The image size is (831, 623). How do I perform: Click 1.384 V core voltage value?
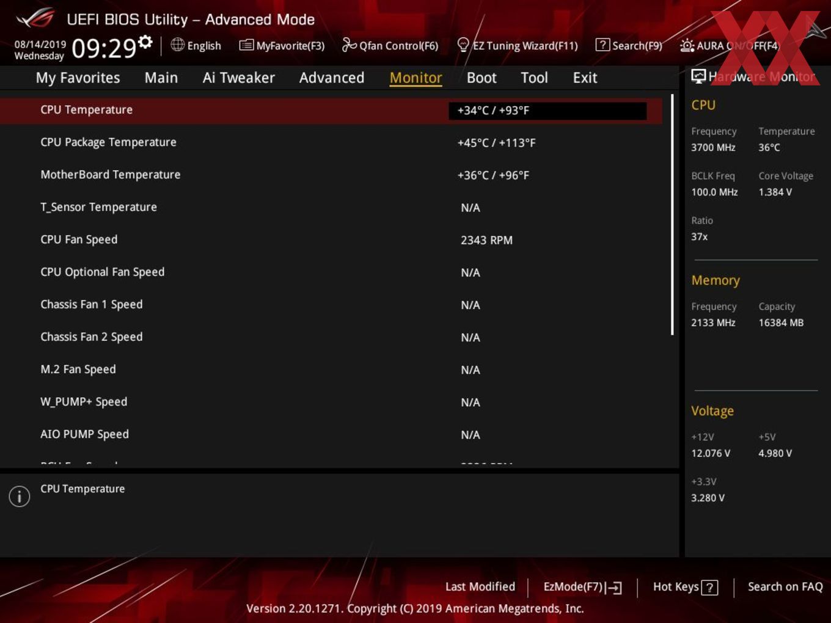(775, 192)
